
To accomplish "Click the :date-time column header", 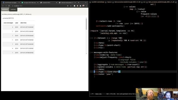I will coord(23,23).
